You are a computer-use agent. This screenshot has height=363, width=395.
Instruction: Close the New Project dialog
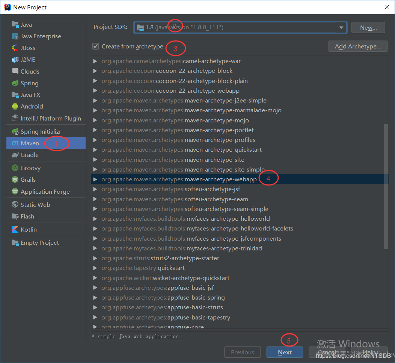click(x=387, y=7)
